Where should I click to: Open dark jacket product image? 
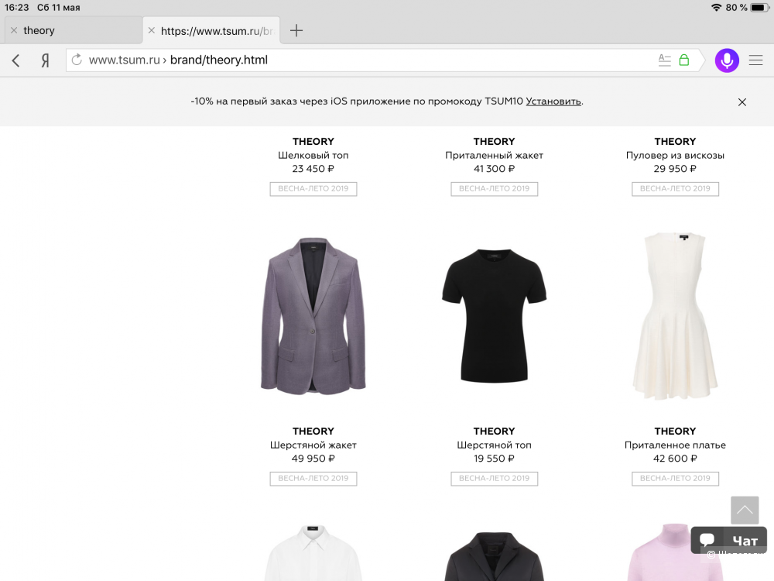[x=494, y=556]
